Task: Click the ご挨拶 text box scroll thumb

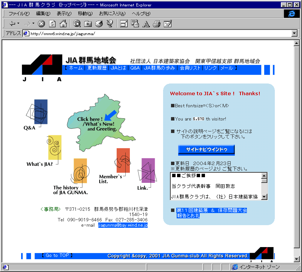Action: tap(264, 181)
